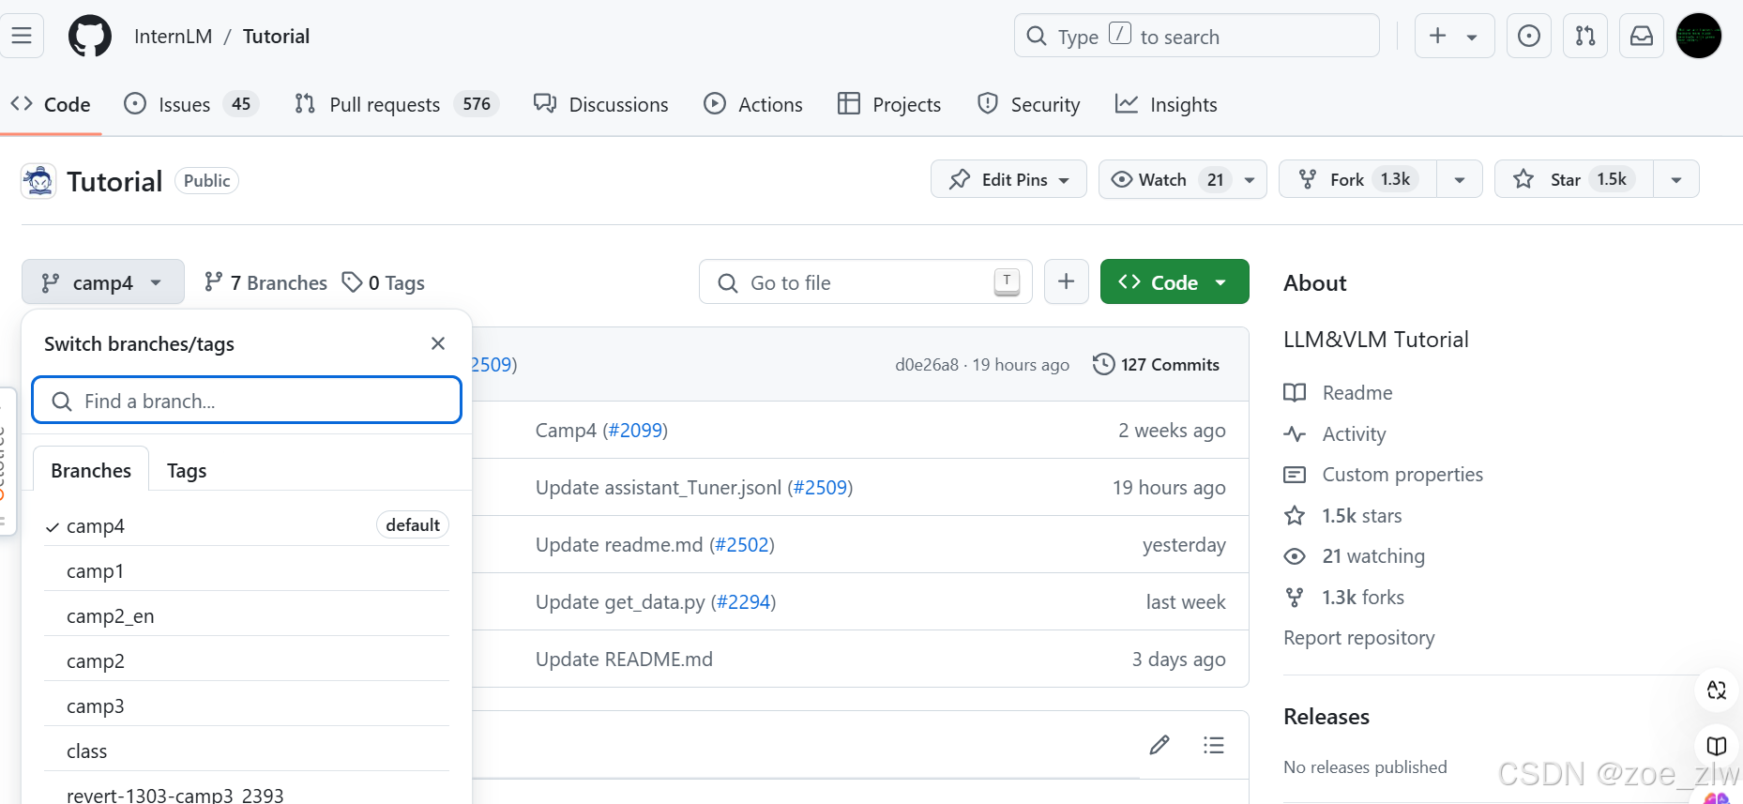The height and width of the screenshot is (804, 1743).
Task: Open the README outline list icon
Action: coord(1213,745)
